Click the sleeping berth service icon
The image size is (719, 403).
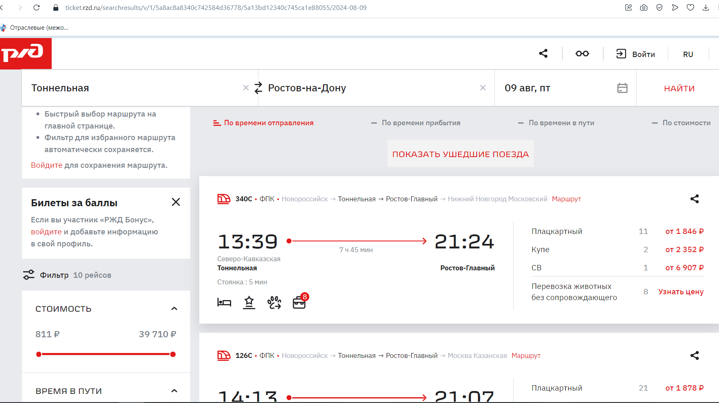[x=224, y=303]
